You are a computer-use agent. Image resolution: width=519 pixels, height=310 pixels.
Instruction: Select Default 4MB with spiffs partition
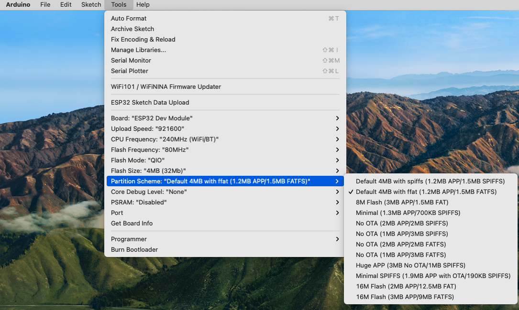point(431,181)
